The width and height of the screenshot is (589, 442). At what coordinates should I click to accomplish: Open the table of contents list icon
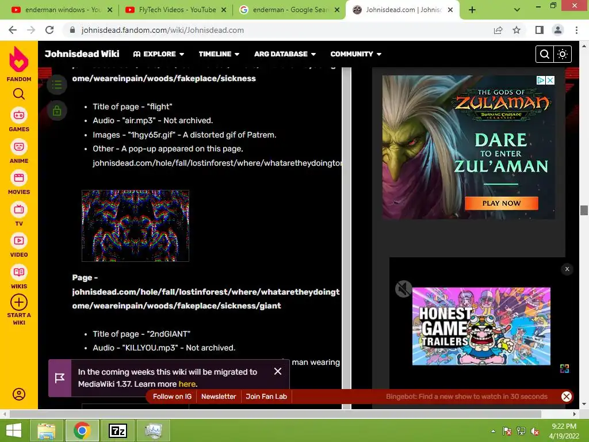57,85
